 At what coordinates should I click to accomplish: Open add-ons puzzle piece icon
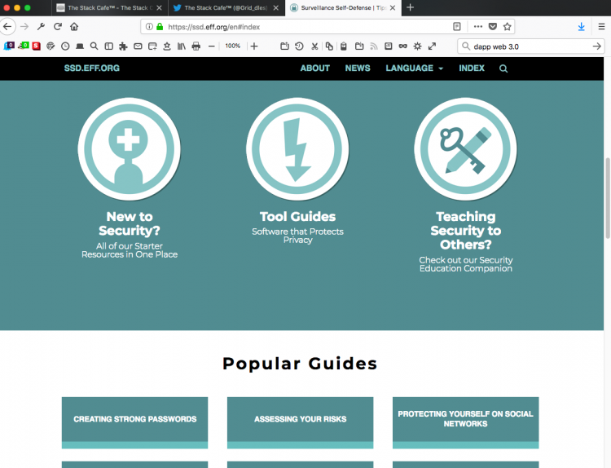[x=123, y=46]
